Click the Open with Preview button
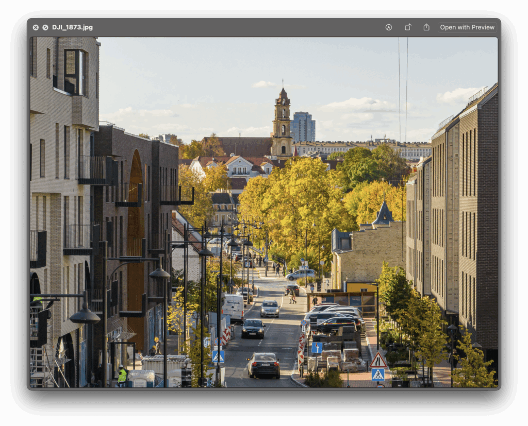Image resolution: width=528 pixels, height=426 pixels. 467,27
